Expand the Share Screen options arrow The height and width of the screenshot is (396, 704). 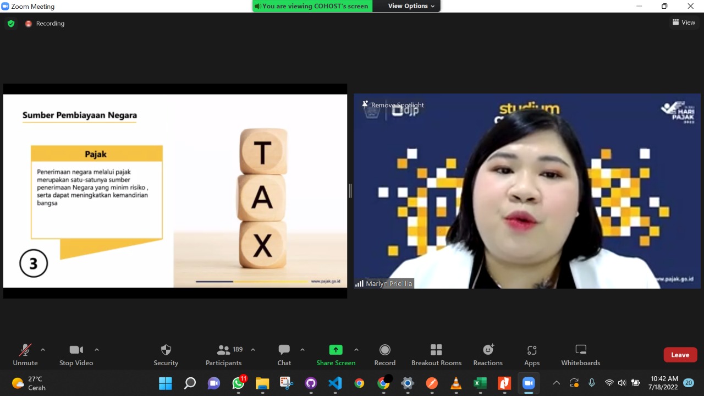point(356,350)
